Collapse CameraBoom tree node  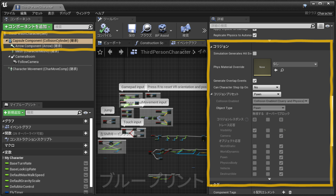pos(9,56)
